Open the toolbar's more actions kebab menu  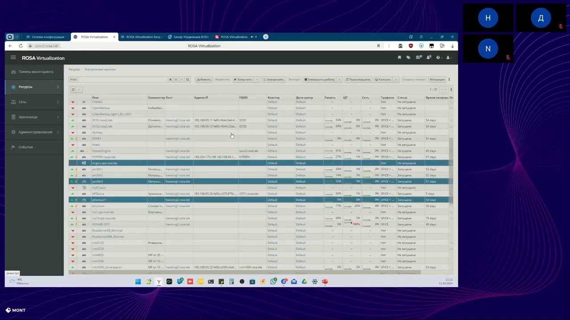click(x=449, y=80)
